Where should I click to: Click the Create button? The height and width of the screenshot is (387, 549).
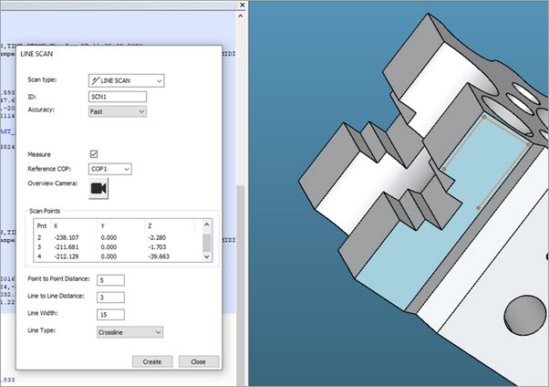click(x=152, y=361)
